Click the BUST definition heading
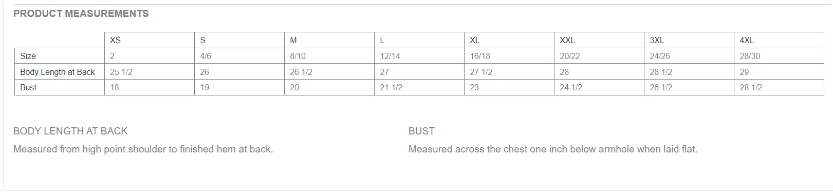Image resolution: width=833 pixels, height=194 pixels. click(421, 131)
